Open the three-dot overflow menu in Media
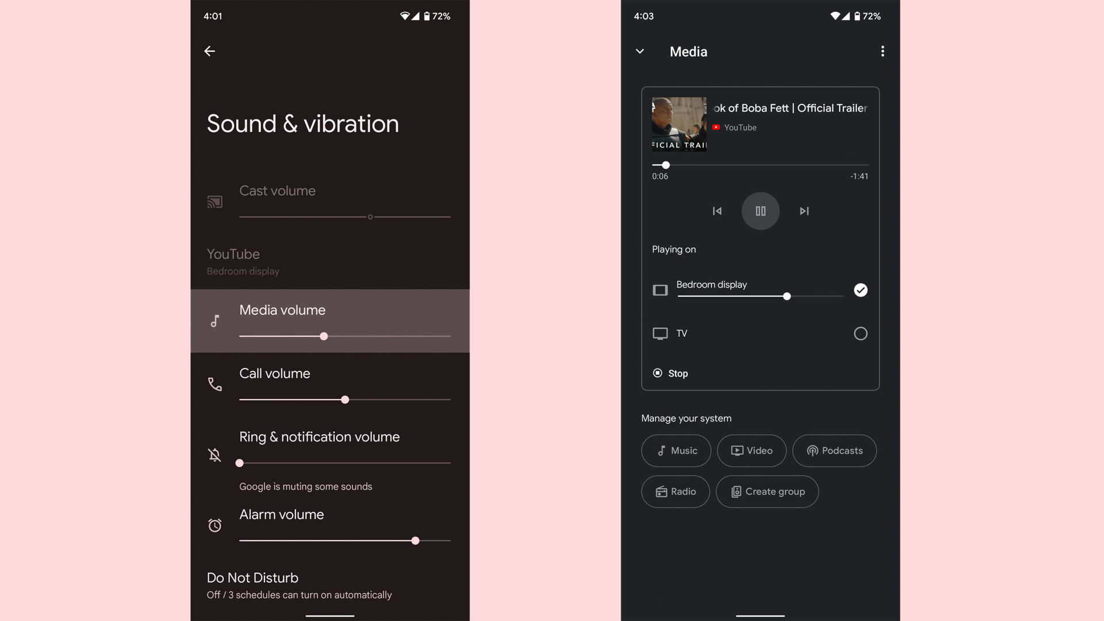This screenshot has width=1104, height=621. click(881, 51)
